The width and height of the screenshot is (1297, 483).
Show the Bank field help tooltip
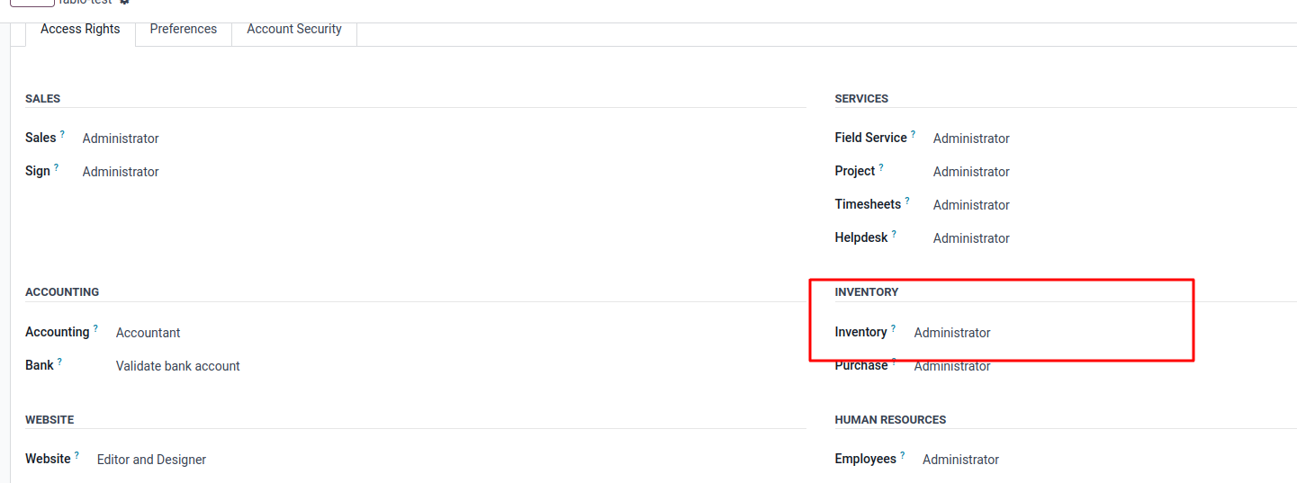[x=59, y=362]
